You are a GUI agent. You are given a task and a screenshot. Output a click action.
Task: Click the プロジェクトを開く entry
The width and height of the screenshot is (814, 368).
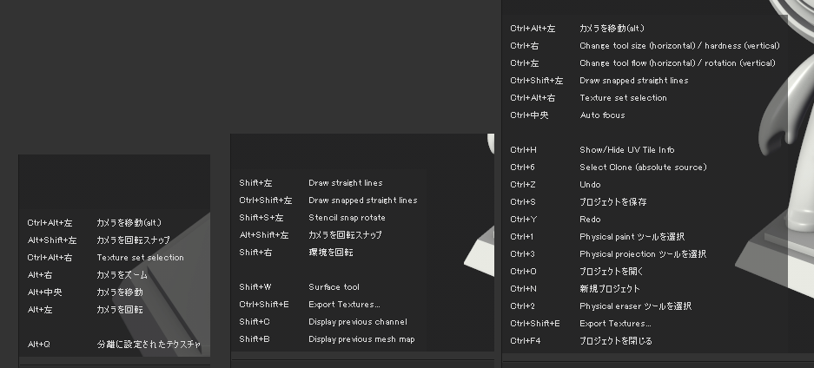pyautogui.click(x=611, y=272)
